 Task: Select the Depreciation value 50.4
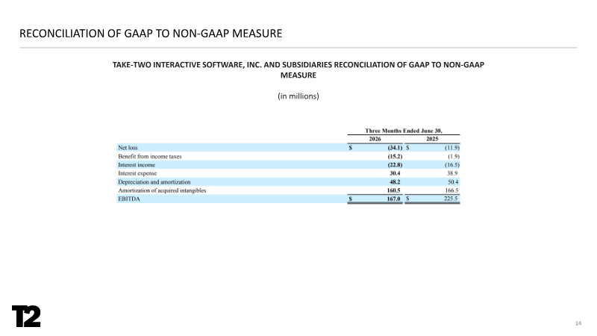(x=453, y=182)
